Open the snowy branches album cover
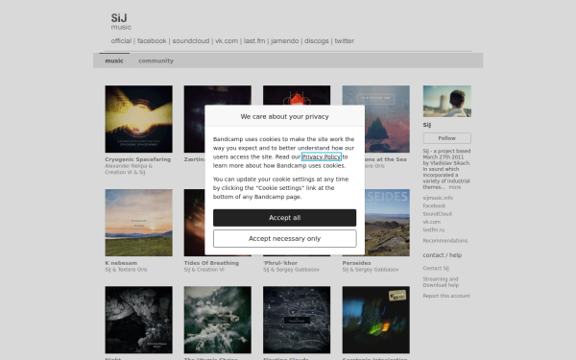Screen dimensions: 576x360 click(218, 320)
